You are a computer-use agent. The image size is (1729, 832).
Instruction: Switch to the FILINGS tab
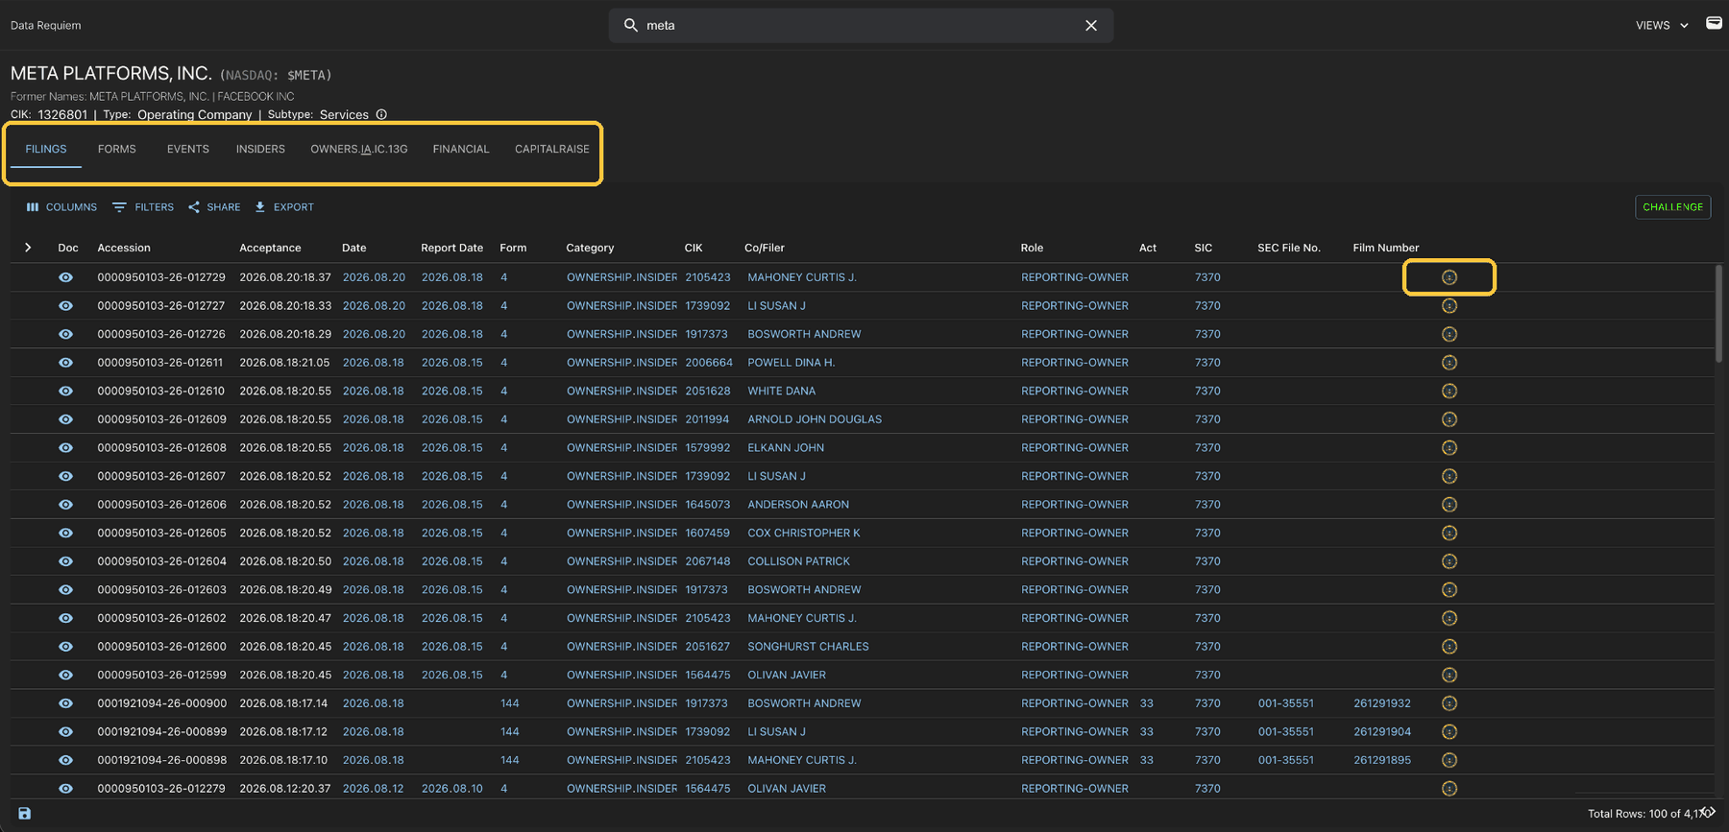tap(46, 150)
